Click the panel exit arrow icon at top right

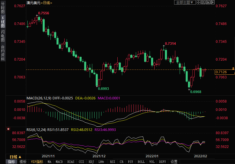click(213, 2)
